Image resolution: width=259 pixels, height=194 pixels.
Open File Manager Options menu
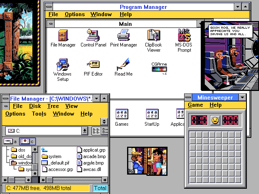point(15,114)
